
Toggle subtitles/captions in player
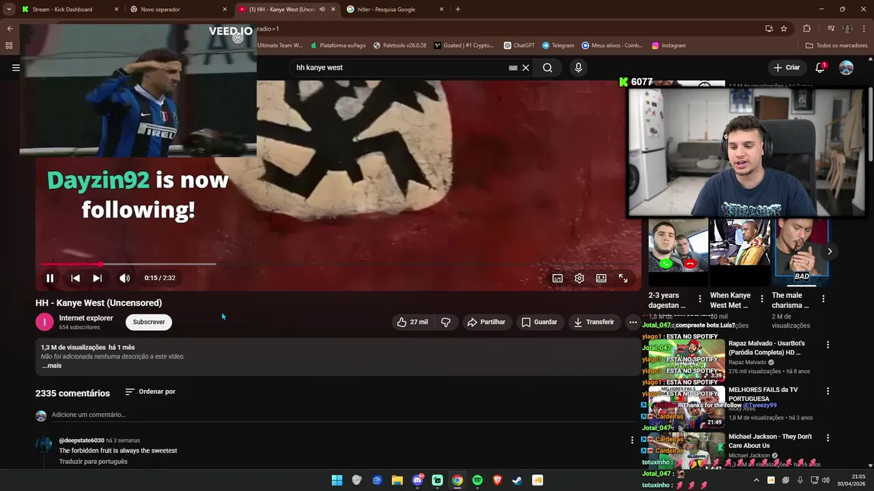pos(558,278)
